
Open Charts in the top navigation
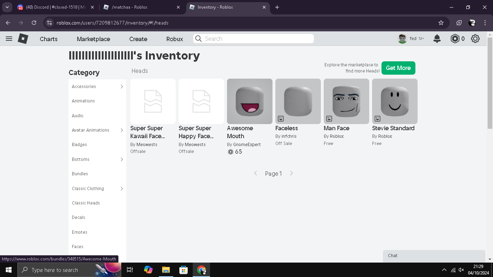pos(49,39)
